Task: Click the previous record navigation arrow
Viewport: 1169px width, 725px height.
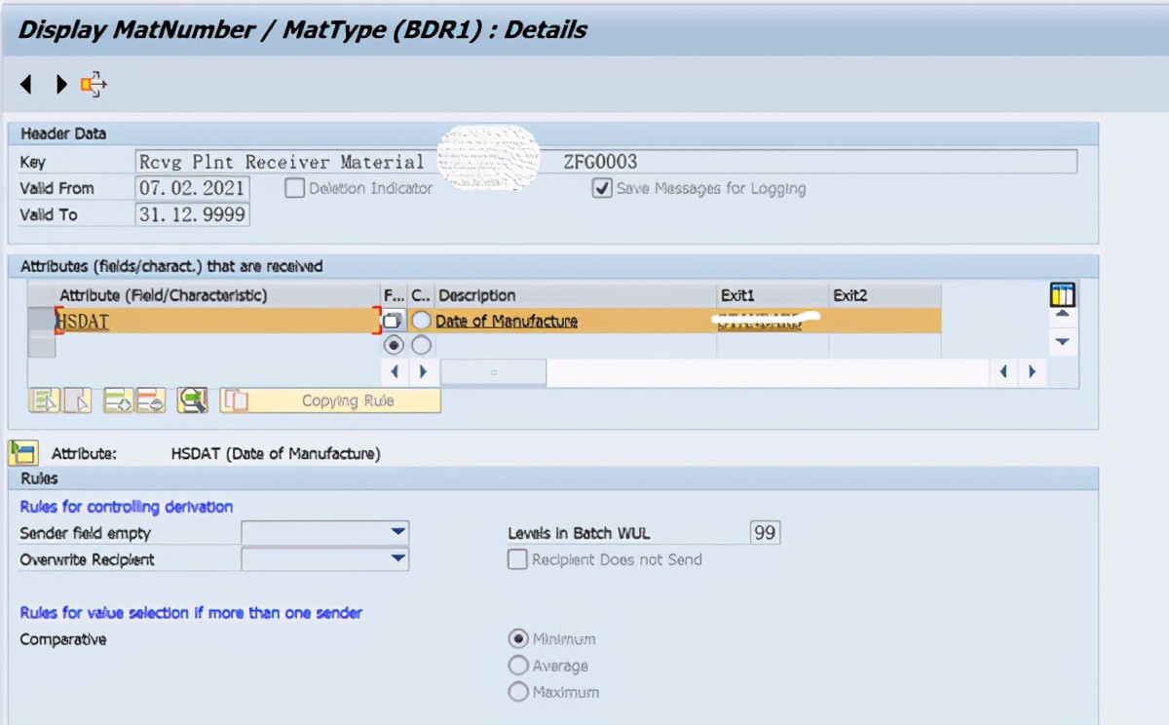Action: click(x=26, y=84)
